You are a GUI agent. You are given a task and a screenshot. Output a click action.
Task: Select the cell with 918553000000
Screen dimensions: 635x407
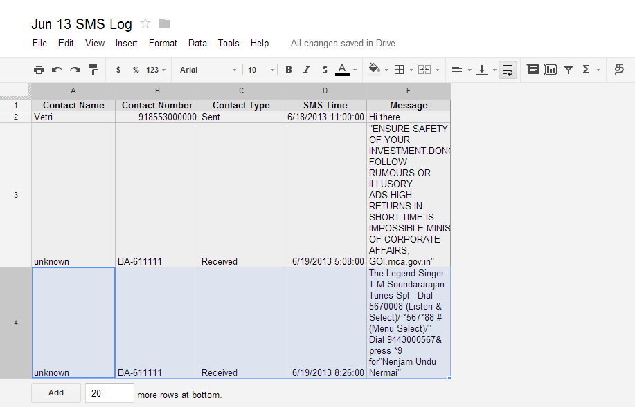(157, 117)
